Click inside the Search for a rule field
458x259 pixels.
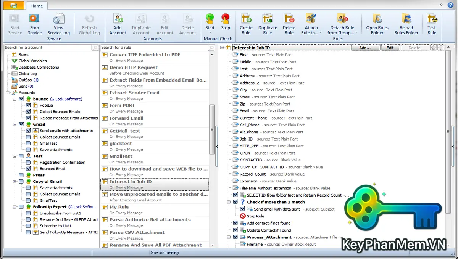coord(153,47)
